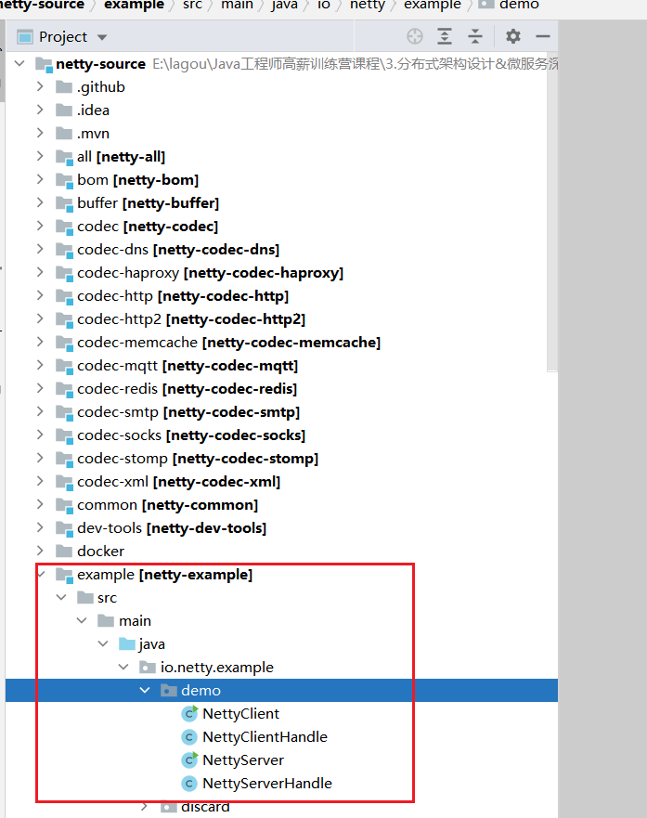Open the Project view dropdown
The image size is (647, 818).
(x=102, y=37)
